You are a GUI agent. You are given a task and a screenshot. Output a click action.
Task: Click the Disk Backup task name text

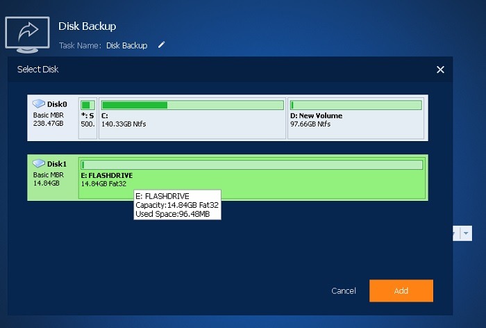point(126,45)
